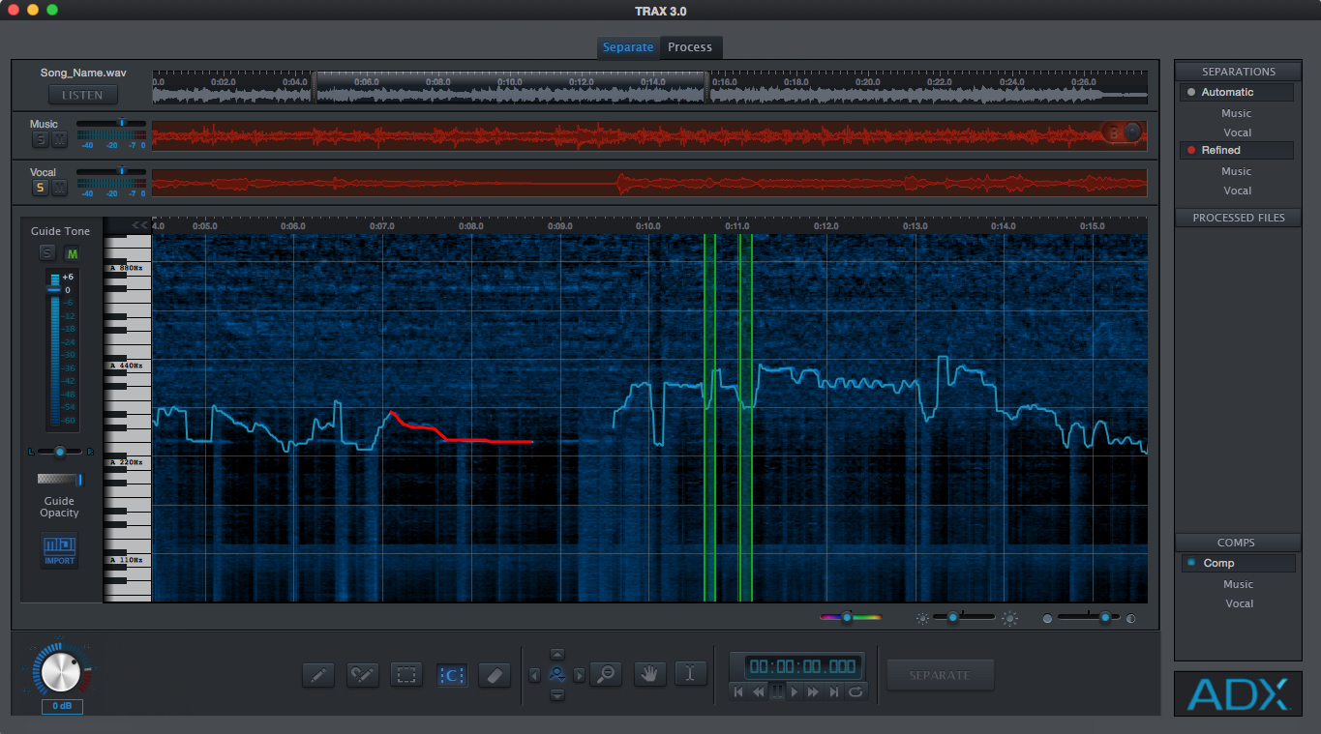
Task: Select the pencil draw tool
Action: click(318, 675)
